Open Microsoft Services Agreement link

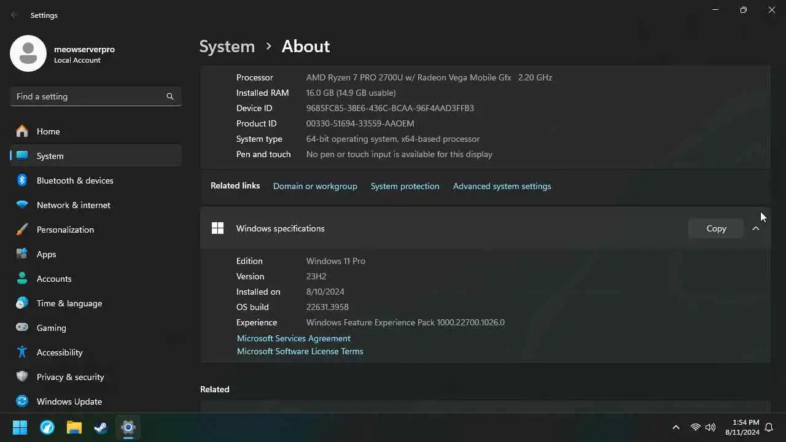tap(294, 338)
